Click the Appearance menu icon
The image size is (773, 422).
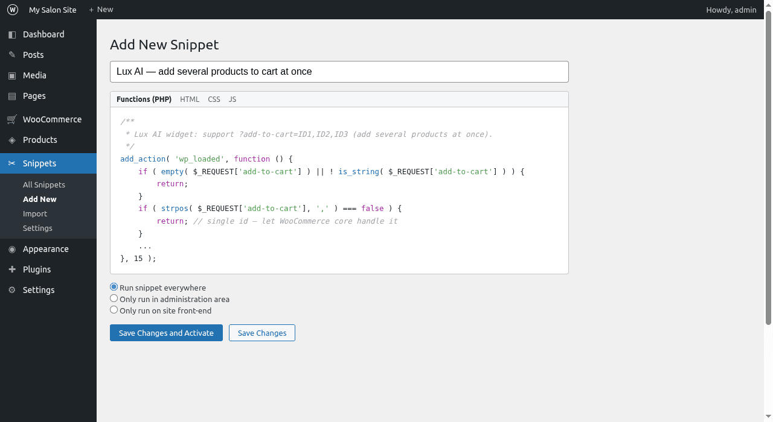(x=12, y=249)
